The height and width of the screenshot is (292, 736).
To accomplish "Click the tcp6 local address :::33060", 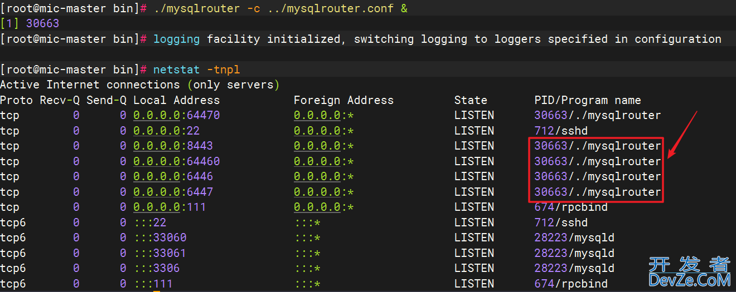I will click(x=159, y=237).
